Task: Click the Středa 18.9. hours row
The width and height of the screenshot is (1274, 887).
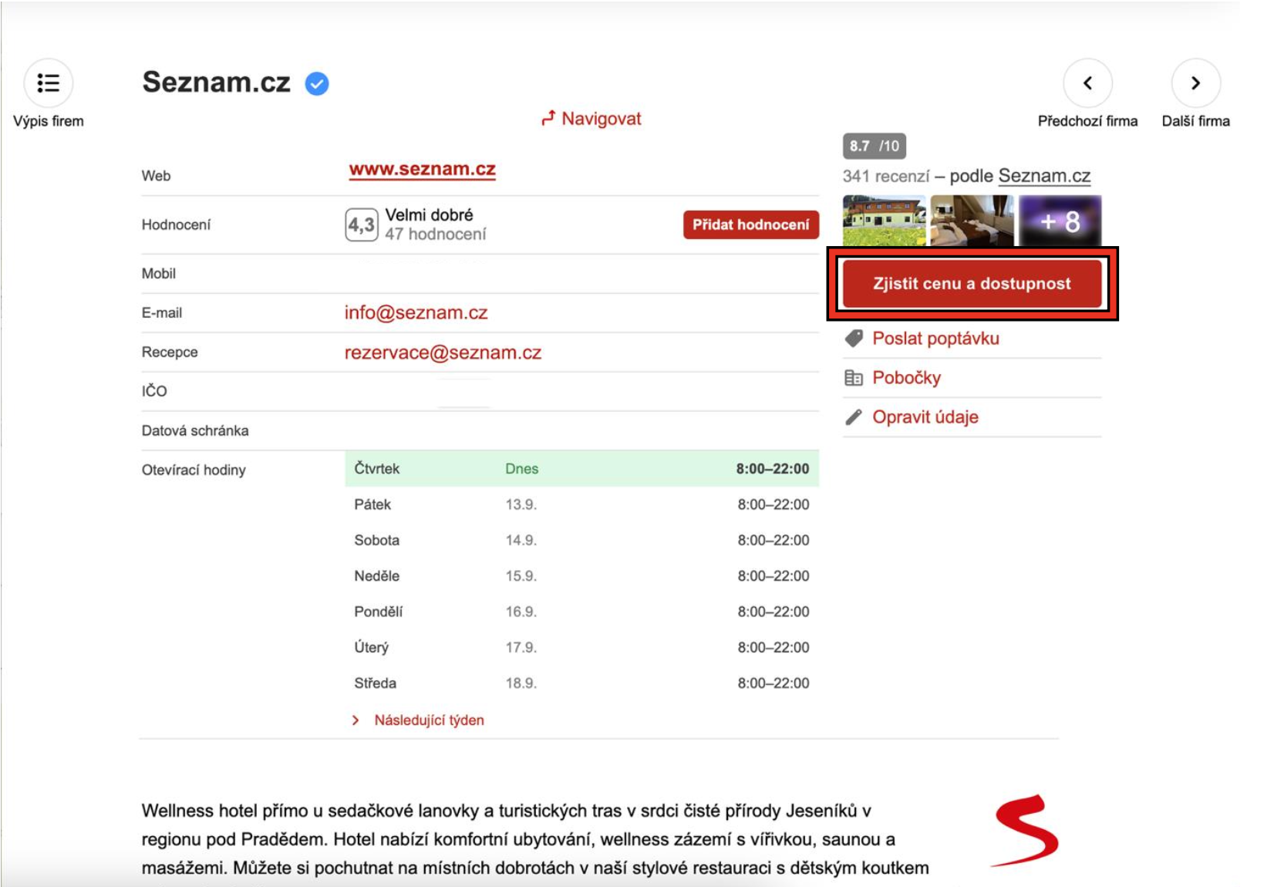Action: click(581, 683)
